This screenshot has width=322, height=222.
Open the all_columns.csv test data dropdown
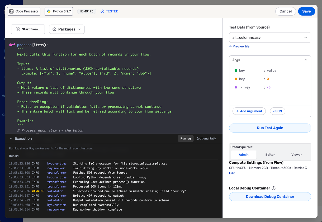[270, 37]
